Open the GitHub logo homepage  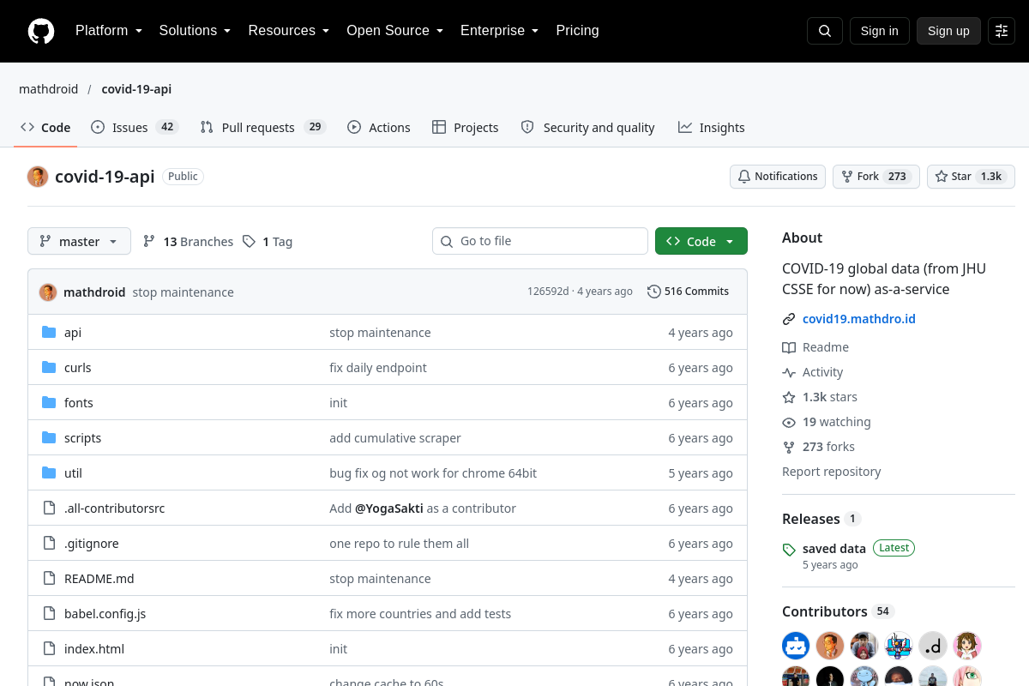pyautogui.click(x=41, y=31)
